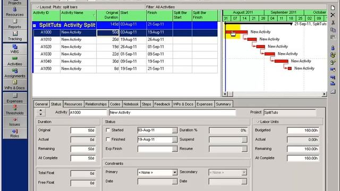The width and height of the screenshot is (340, 191).
Task: Open the Assignments sidebar icon
Action: 15,73
